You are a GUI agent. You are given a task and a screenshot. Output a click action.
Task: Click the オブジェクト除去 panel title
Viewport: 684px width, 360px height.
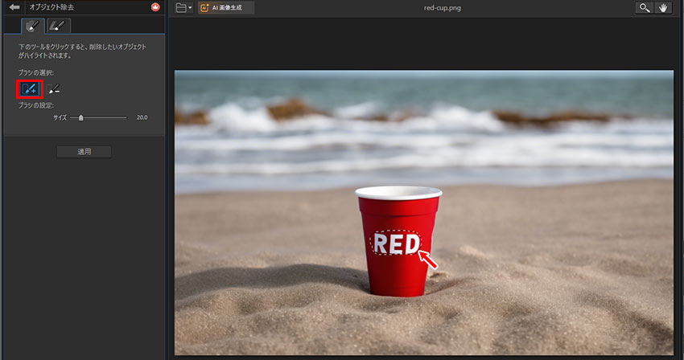(x=50, y=7)
